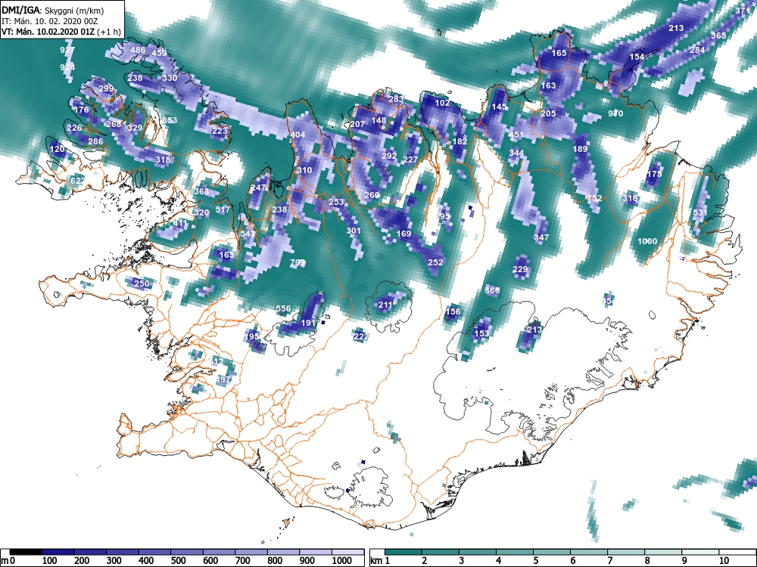757x567 pixels.
Task: Click the visibility value '182'
Action: click(x=459, y=142)
